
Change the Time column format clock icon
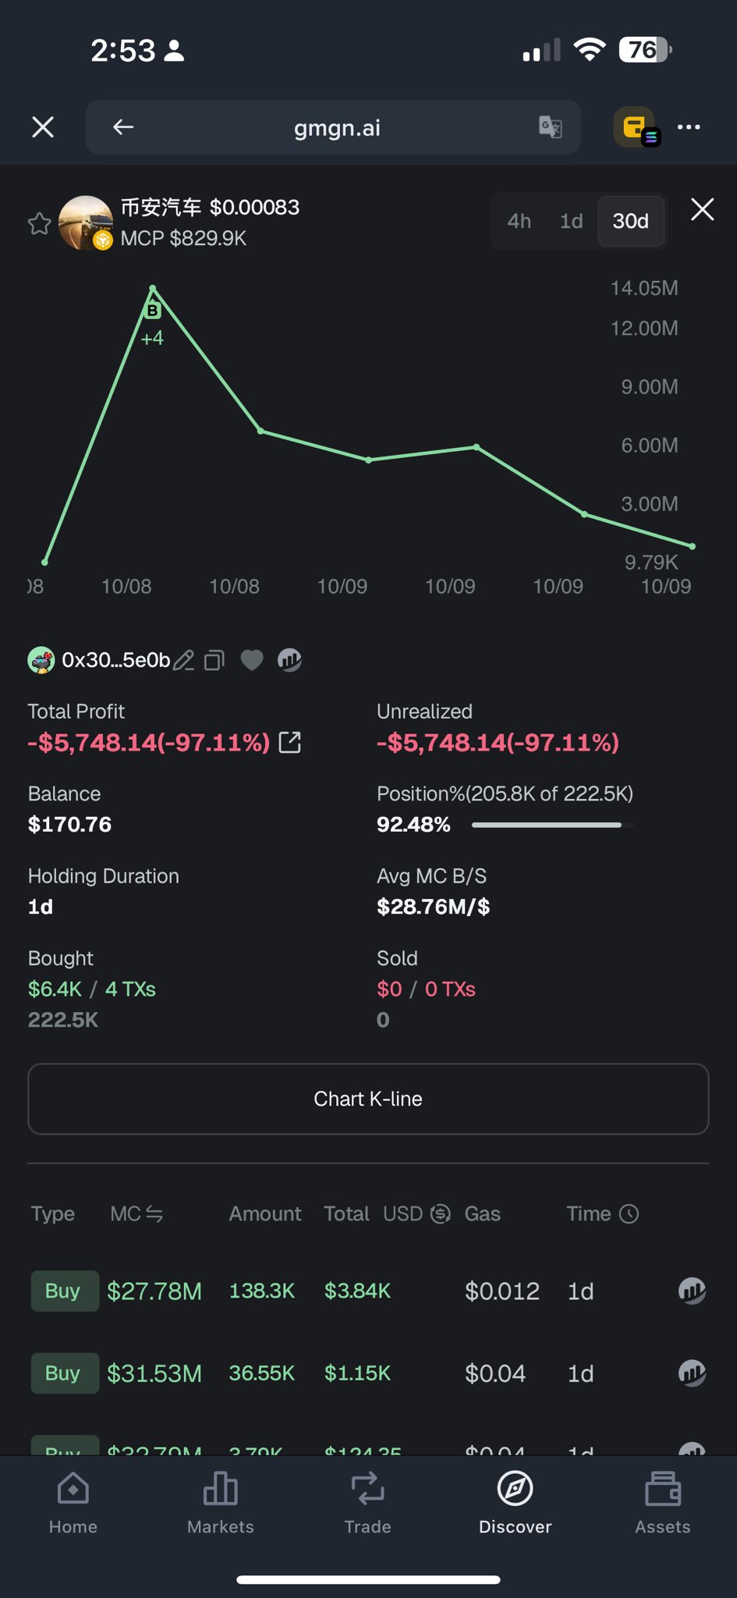point(629,1214)
